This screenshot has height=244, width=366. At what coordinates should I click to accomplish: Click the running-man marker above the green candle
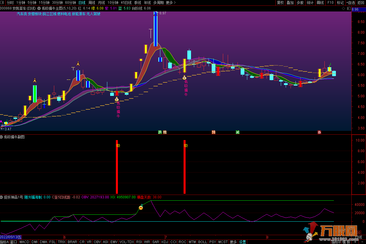35,81
